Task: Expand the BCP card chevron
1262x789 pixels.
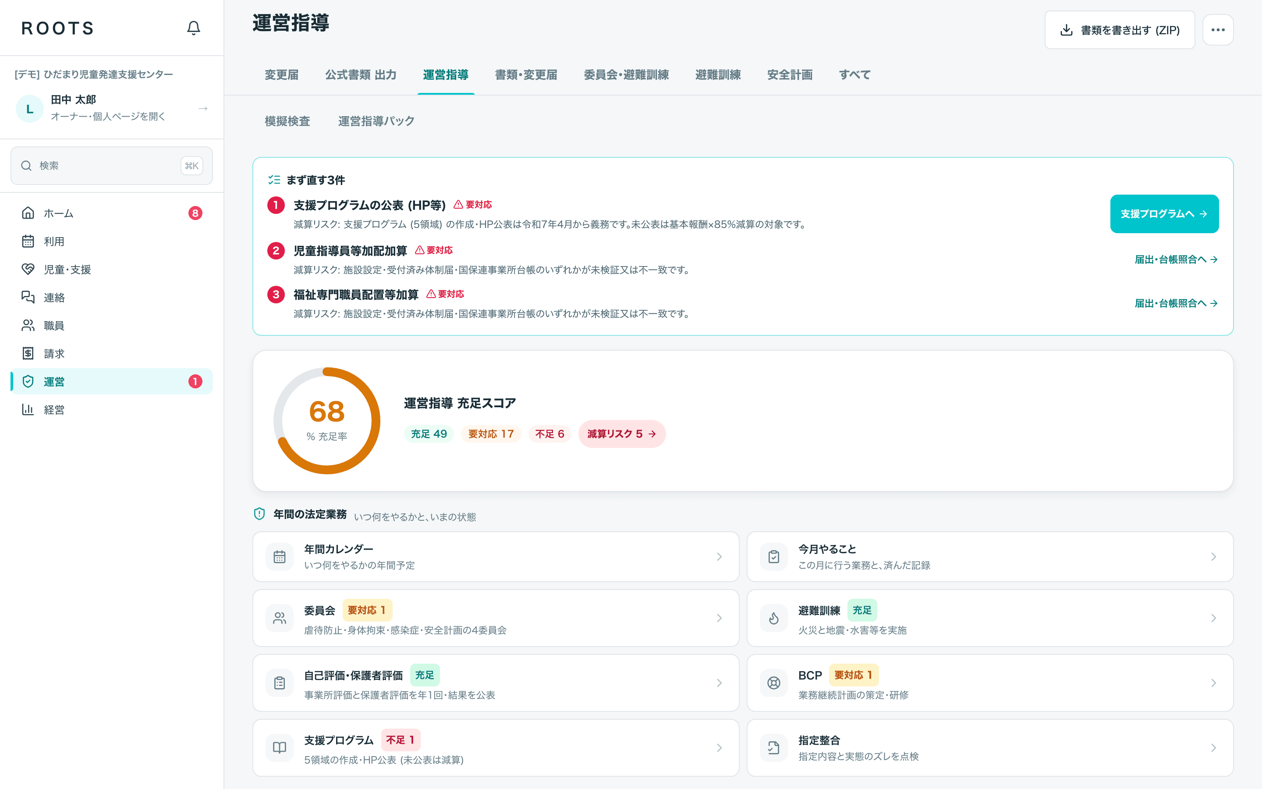Action: 1213,683
